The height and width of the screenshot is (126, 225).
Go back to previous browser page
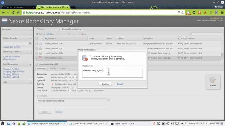tap(3, 13)
